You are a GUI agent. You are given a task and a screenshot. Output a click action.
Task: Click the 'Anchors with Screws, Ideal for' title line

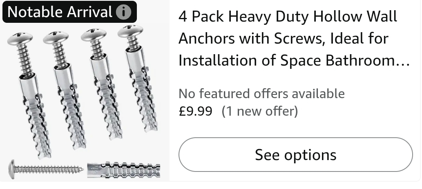tap(284, 38)
